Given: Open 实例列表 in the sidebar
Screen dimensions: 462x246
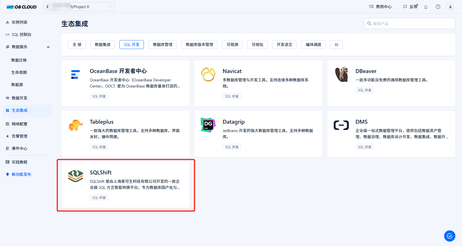Looking at the screenshot, I should point(20,22).
